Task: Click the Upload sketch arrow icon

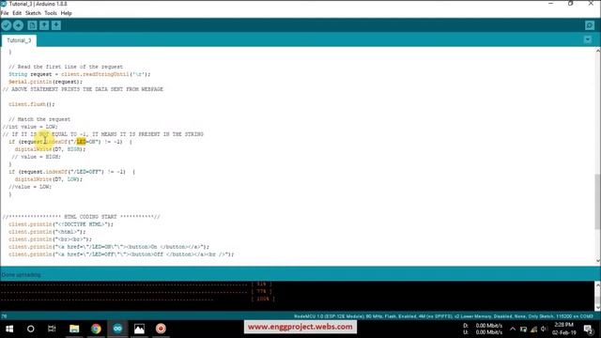Action: pyautogui.click(x=18, y=25)
